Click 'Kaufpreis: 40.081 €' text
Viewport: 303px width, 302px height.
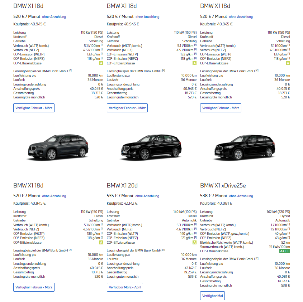click(216, 203)
